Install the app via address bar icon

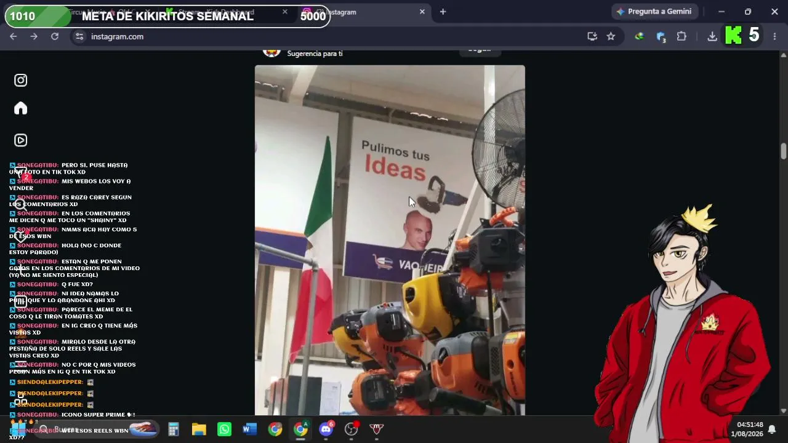coord(592,36)
